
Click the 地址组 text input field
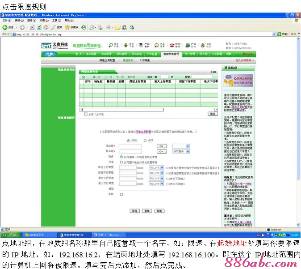click(x=128, y=146)
